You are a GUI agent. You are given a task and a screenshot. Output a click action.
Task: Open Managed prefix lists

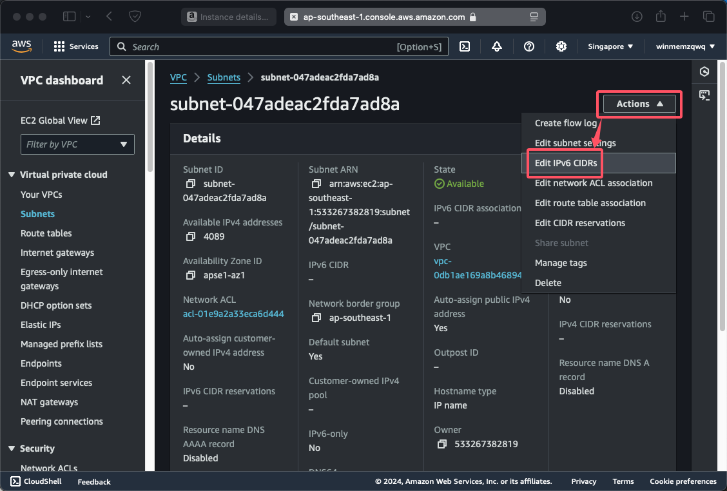point(61,345)
